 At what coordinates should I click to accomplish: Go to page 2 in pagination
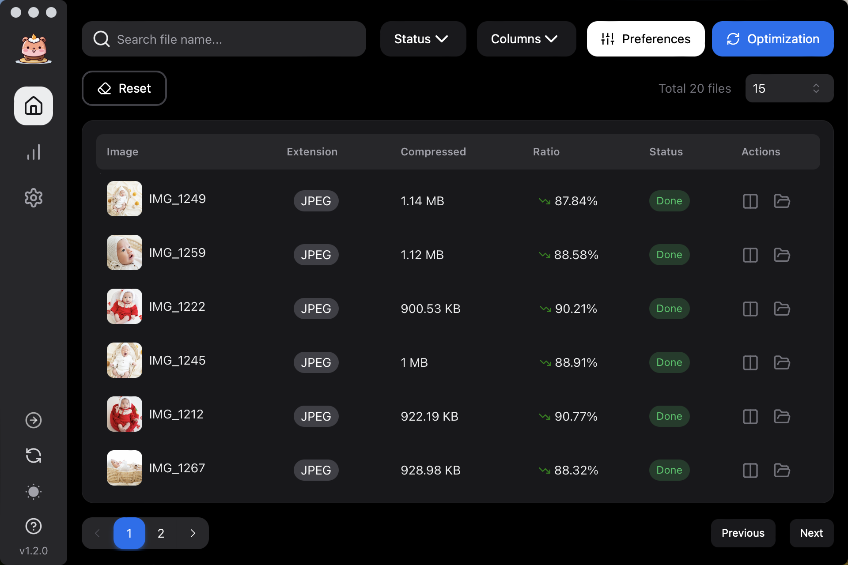[161, 533]
